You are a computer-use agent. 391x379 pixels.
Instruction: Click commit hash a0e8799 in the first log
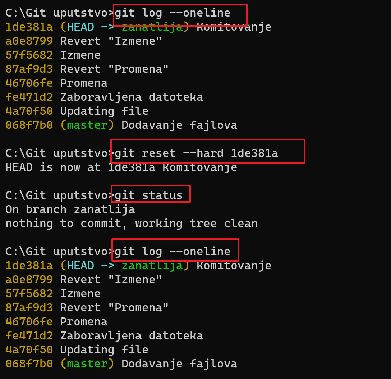29,41
